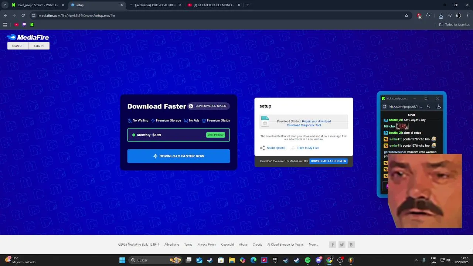Viewport: 473px width, 266px height.
Task: Click the browser back arrow
Action: 5,16
